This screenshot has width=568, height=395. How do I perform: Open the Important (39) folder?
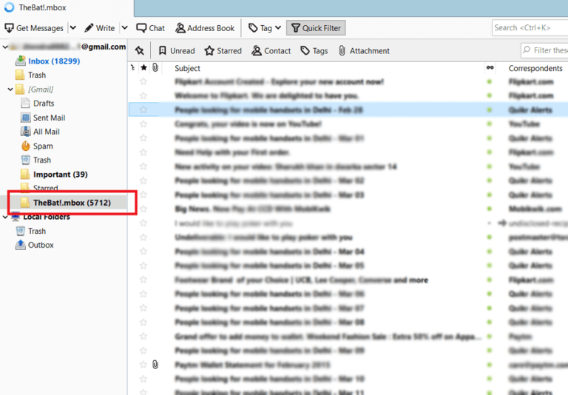click(60, 175)
